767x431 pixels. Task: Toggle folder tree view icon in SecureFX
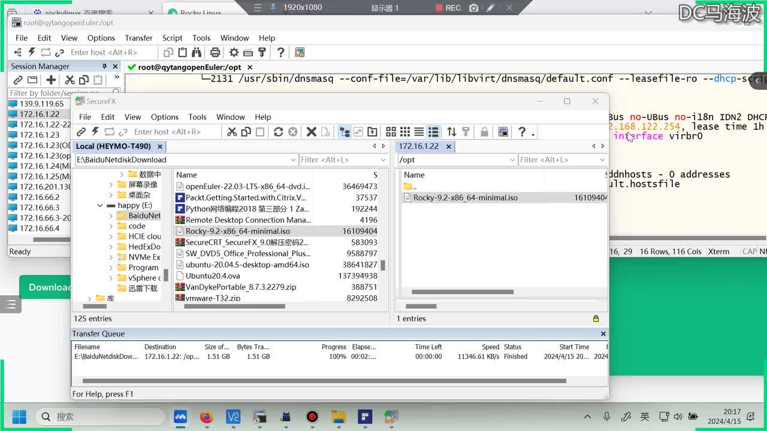[x=345, y=132]
